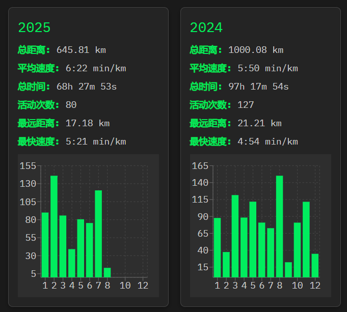Click the 2024 month 1 bar
The height and width of the screenshot is (312, 347).
(217, 247)
